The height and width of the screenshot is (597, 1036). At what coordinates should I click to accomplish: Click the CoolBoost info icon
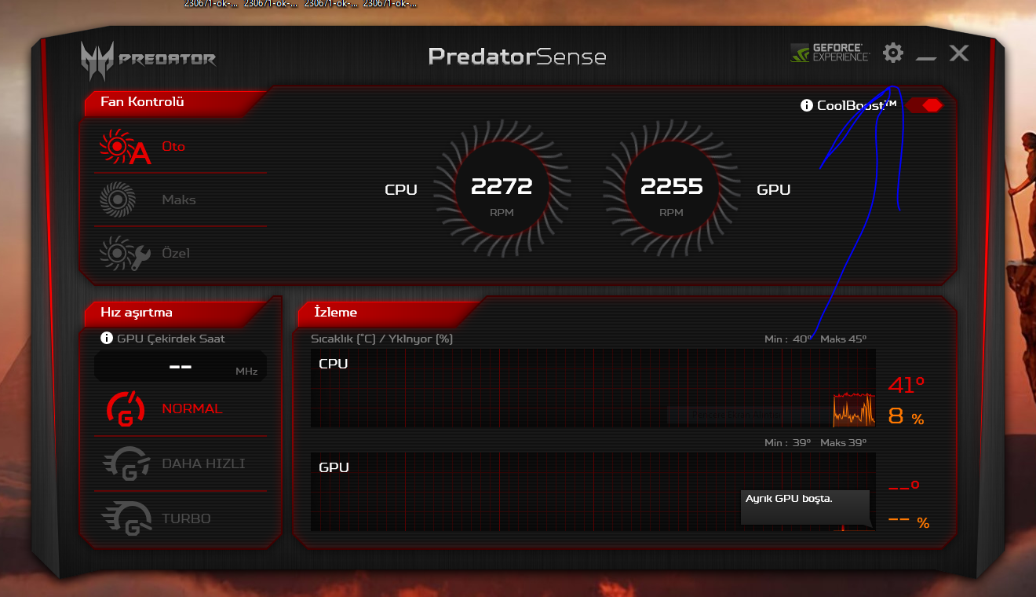806,105
